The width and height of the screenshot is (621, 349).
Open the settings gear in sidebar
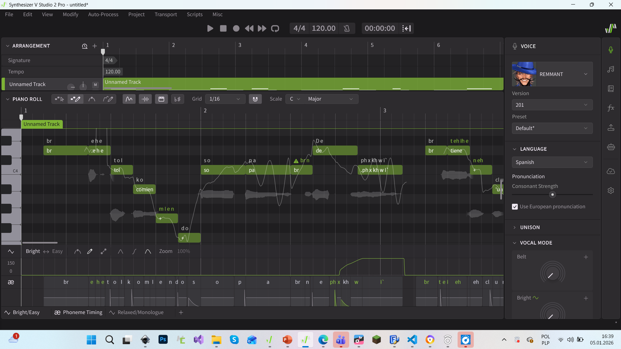click(611, 191)
